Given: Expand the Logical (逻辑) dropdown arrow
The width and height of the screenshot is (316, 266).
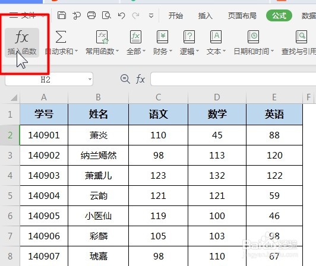Looking at the screenshot, I should point(197,51).
